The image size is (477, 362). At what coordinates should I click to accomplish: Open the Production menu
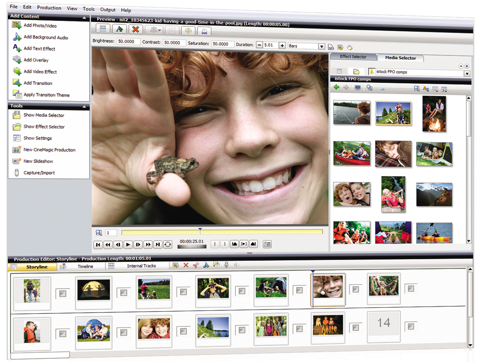click(x=49, y=8)
